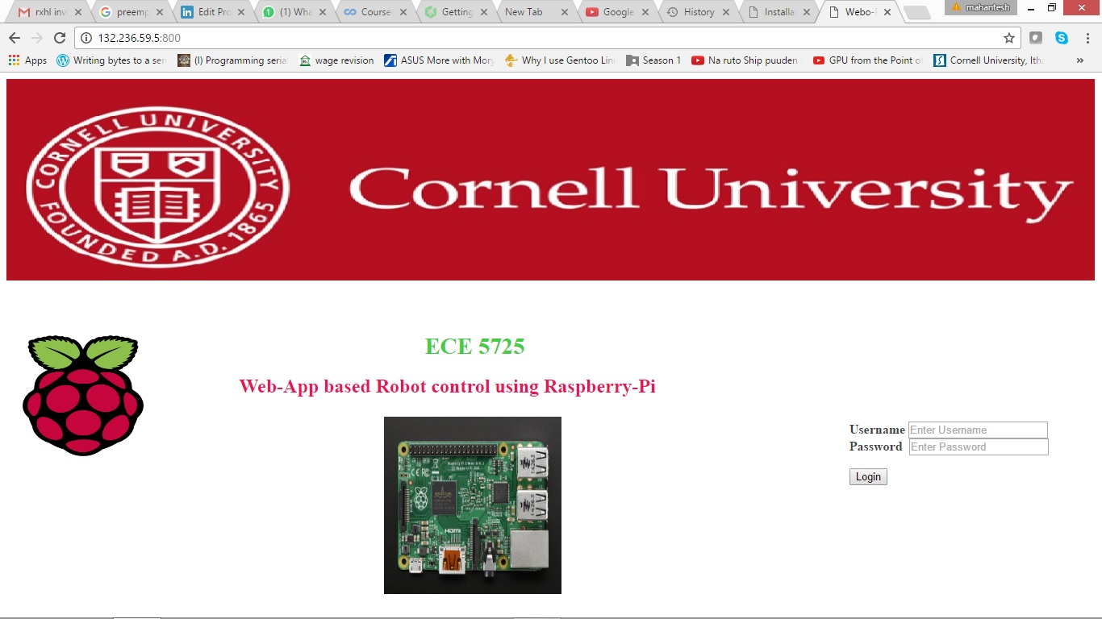Click the 'Username' label
1102x619 pixels.
[x=877, y=430]
